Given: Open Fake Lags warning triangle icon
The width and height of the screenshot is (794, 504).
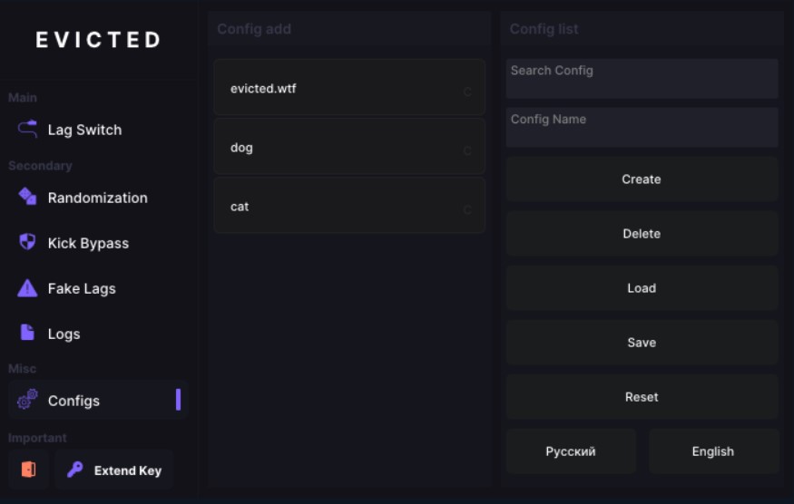Looking at the screenshot, I should [27, 288].
